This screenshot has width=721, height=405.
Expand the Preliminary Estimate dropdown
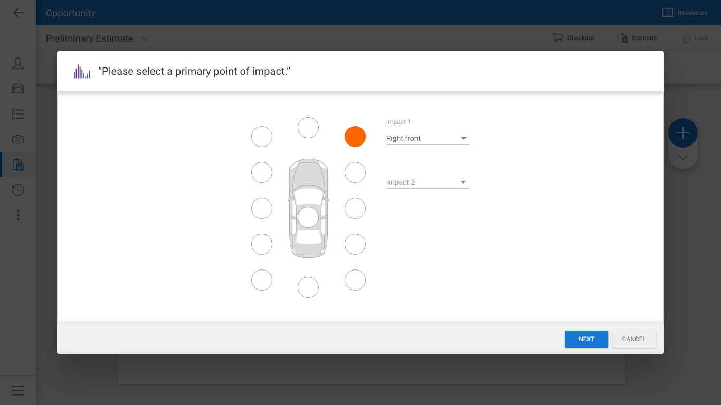click(x=145, y=38)
